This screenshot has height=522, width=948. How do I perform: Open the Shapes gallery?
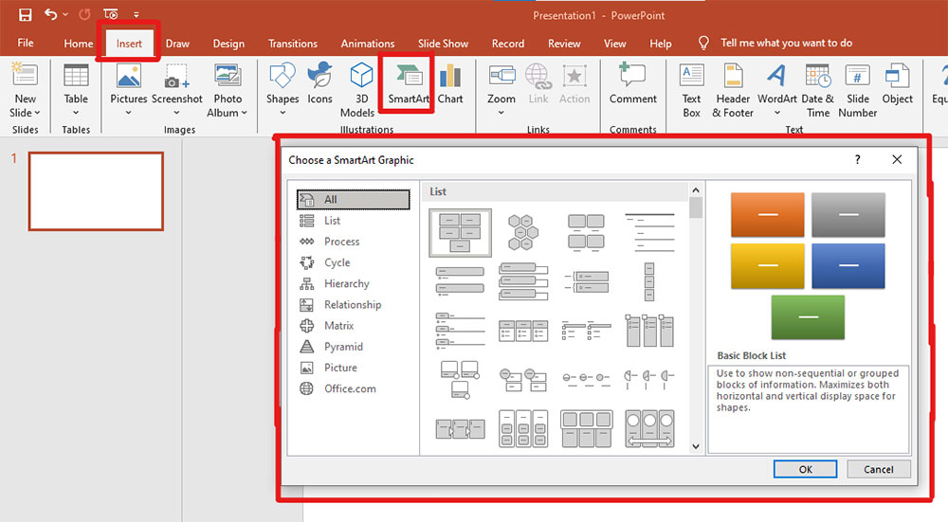[283, 84]
